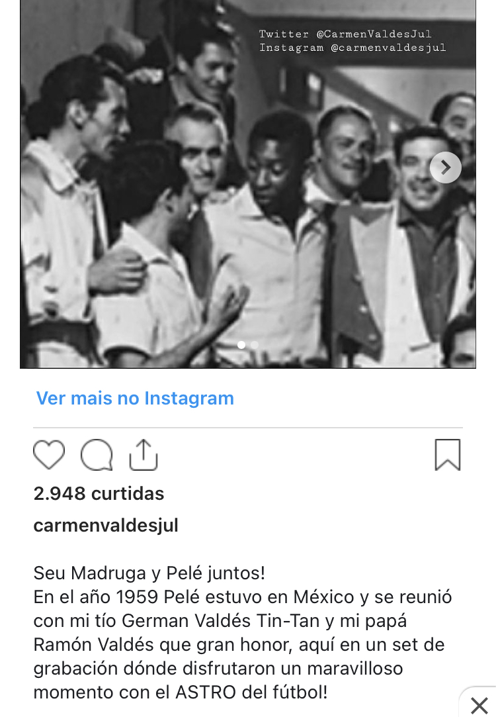Screen dimensions: 496x717
Task: Click the caption line "Ramón Valdés que gran honor"
Action: pyautogui.click(x=239, y=644)
